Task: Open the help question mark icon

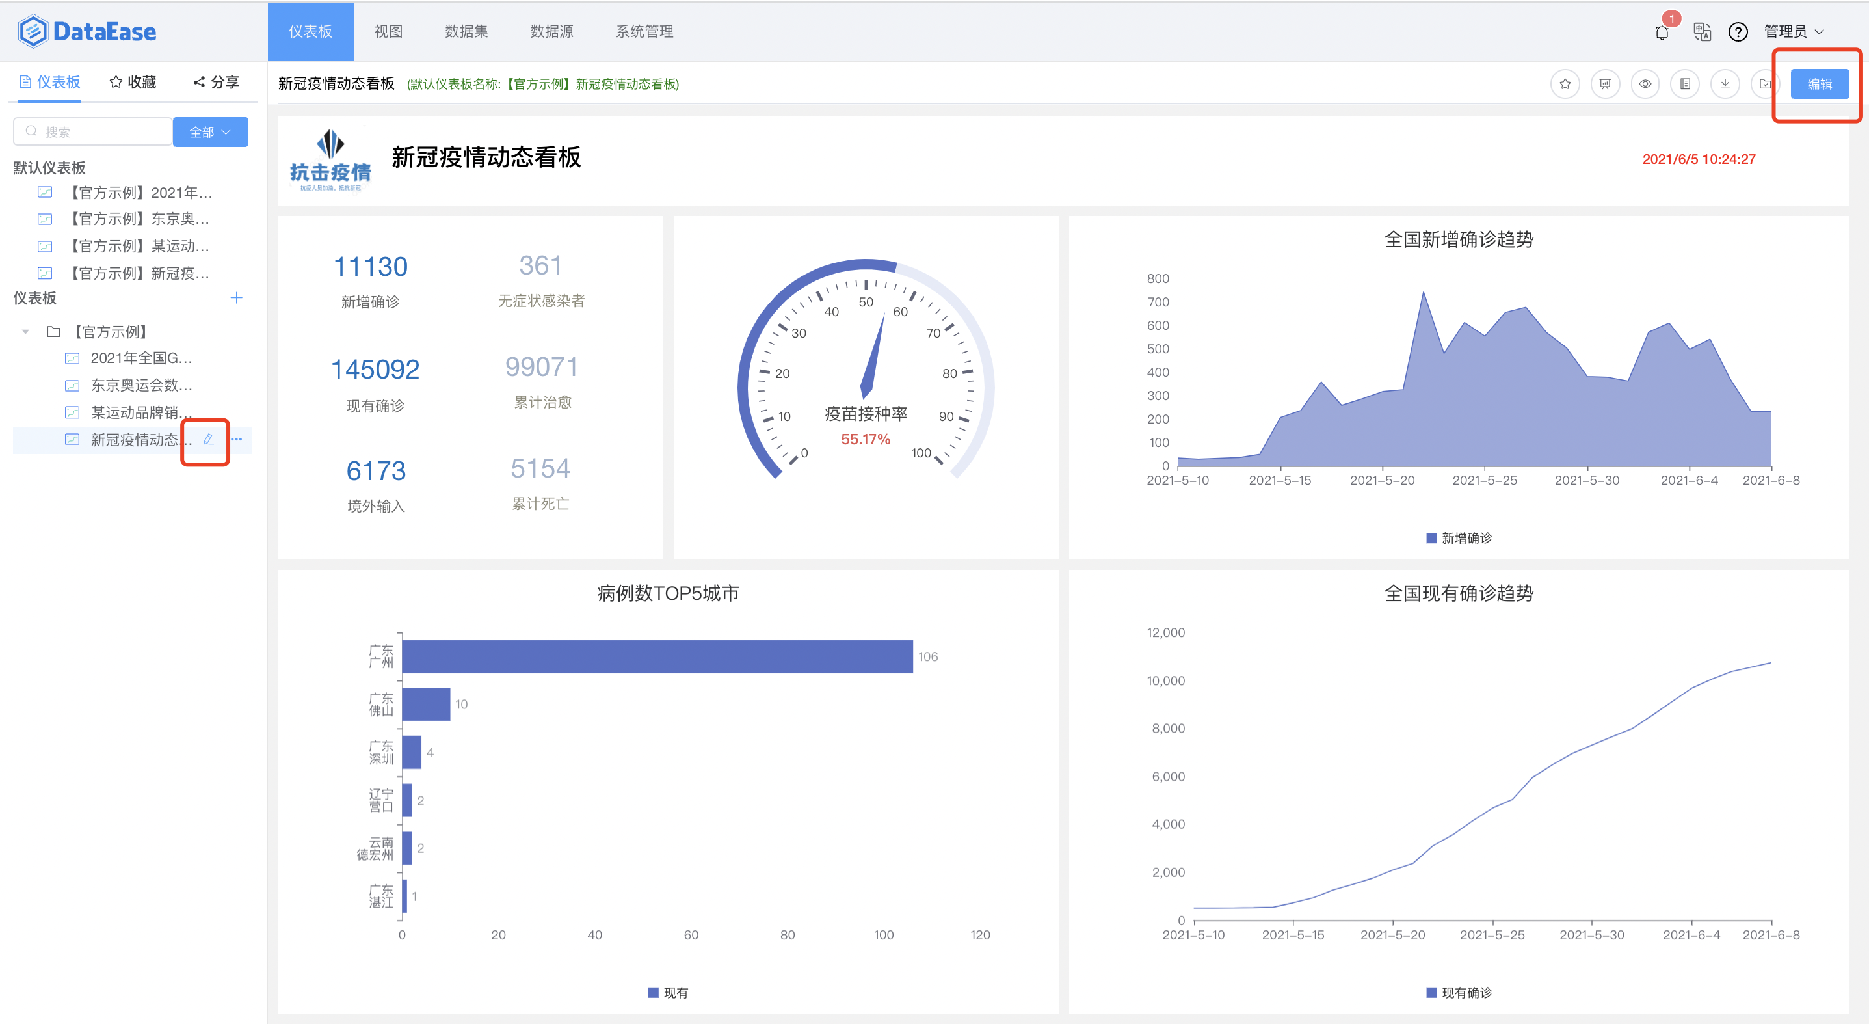Action: (1738, 31)
